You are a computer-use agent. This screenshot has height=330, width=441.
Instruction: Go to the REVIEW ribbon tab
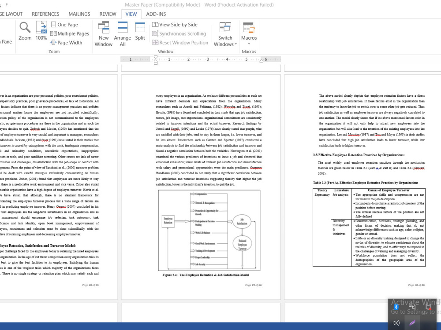(x=108, y=14)
